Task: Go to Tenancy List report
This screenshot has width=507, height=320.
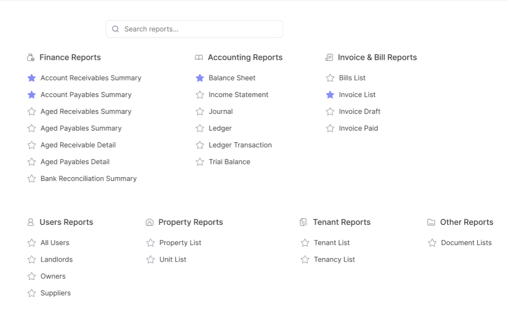Action: (x=334, y=260)
